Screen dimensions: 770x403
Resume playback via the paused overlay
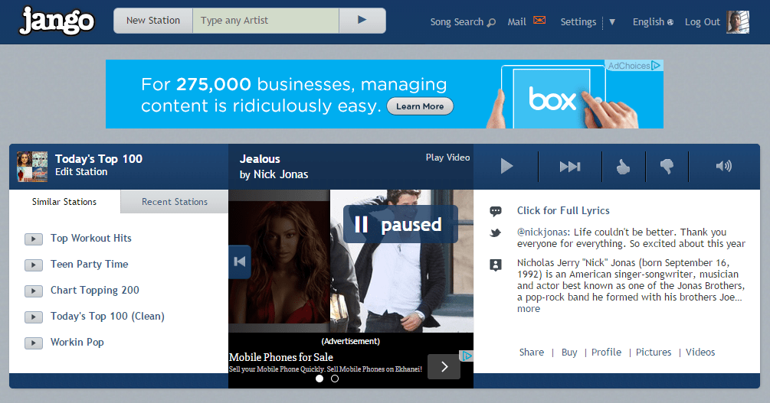[400, 224]
